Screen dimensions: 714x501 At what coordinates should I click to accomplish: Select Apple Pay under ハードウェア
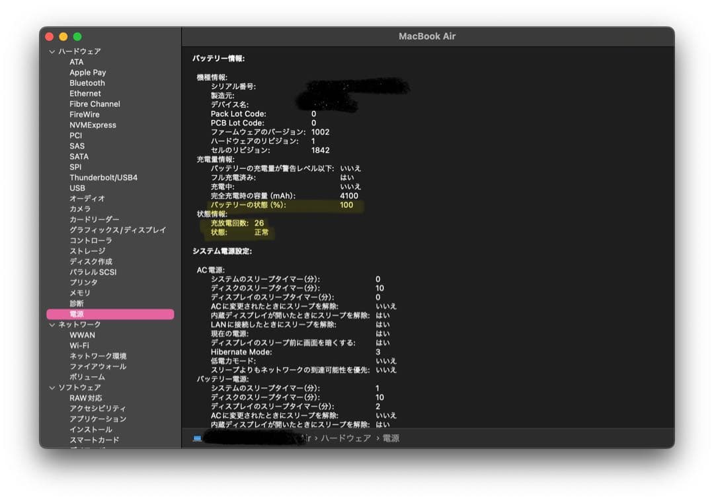(x=87, y=72)
